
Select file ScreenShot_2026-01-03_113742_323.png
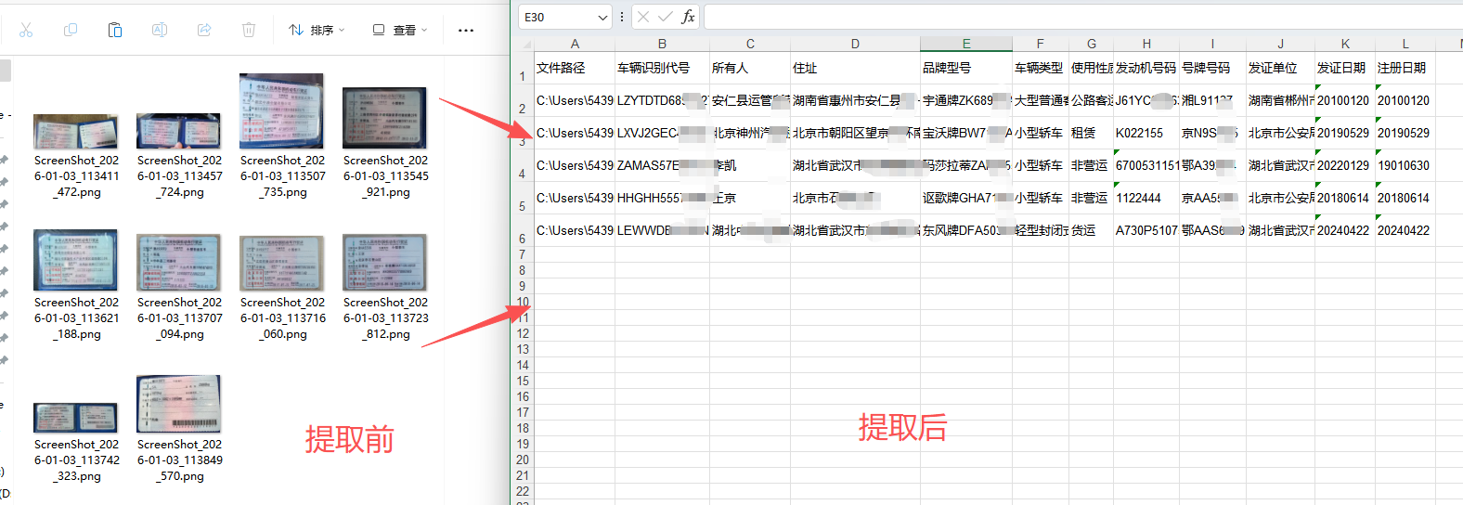[x=76, y=443]
